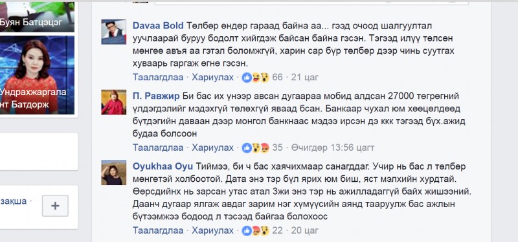Reply to П. Равжир's comment via Хариулах

pos(213,148)
